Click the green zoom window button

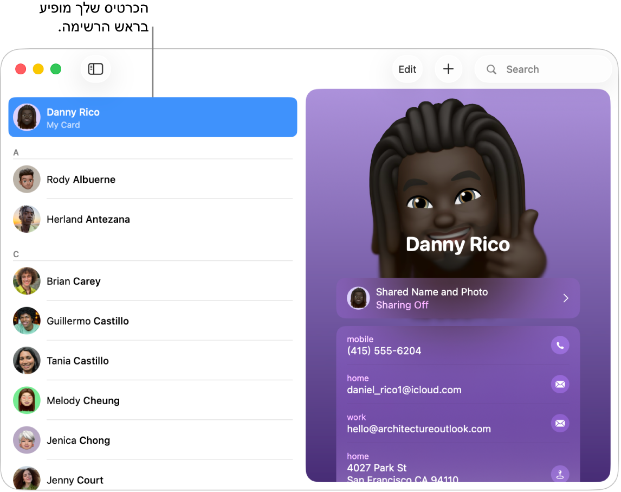coord(56,69)
